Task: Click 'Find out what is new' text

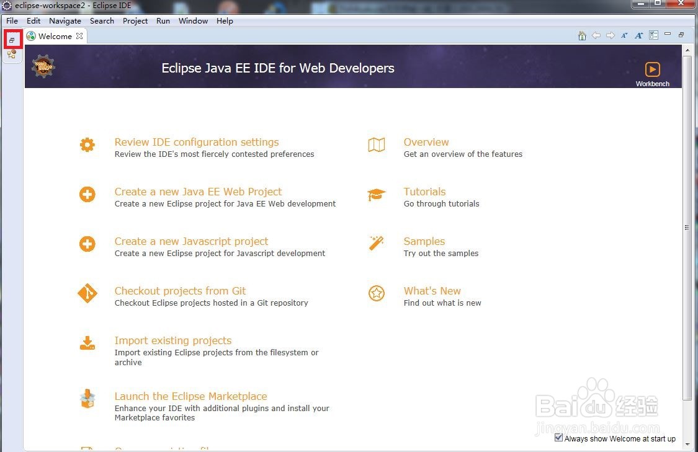Action: (x=442, y=303)
